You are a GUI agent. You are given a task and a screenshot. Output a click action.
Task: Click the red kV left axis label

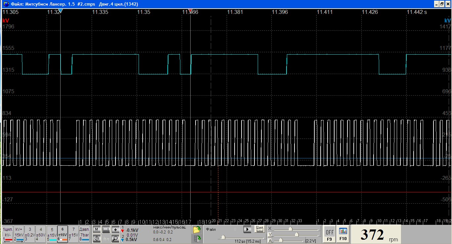point(6,20)
